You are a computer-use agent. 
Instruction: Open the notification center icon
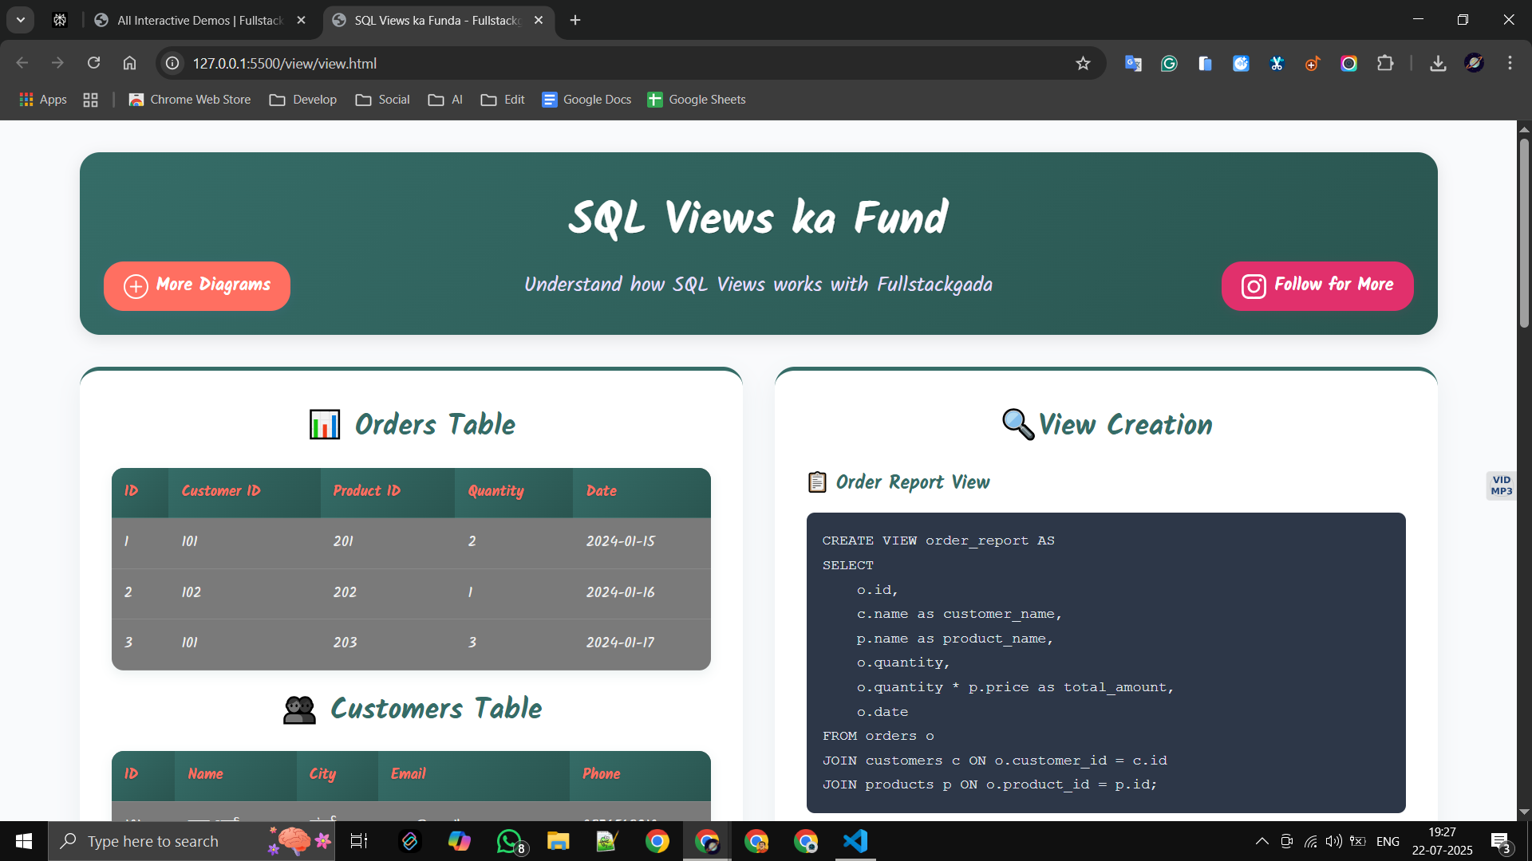pos(1501,842)
